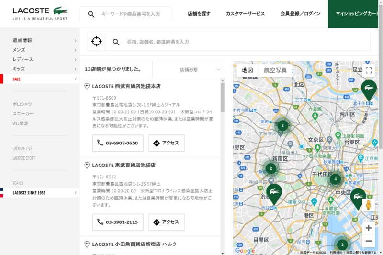Click crocodile map marker near 中央区
The image size is (383, 255).
(358, 199)
